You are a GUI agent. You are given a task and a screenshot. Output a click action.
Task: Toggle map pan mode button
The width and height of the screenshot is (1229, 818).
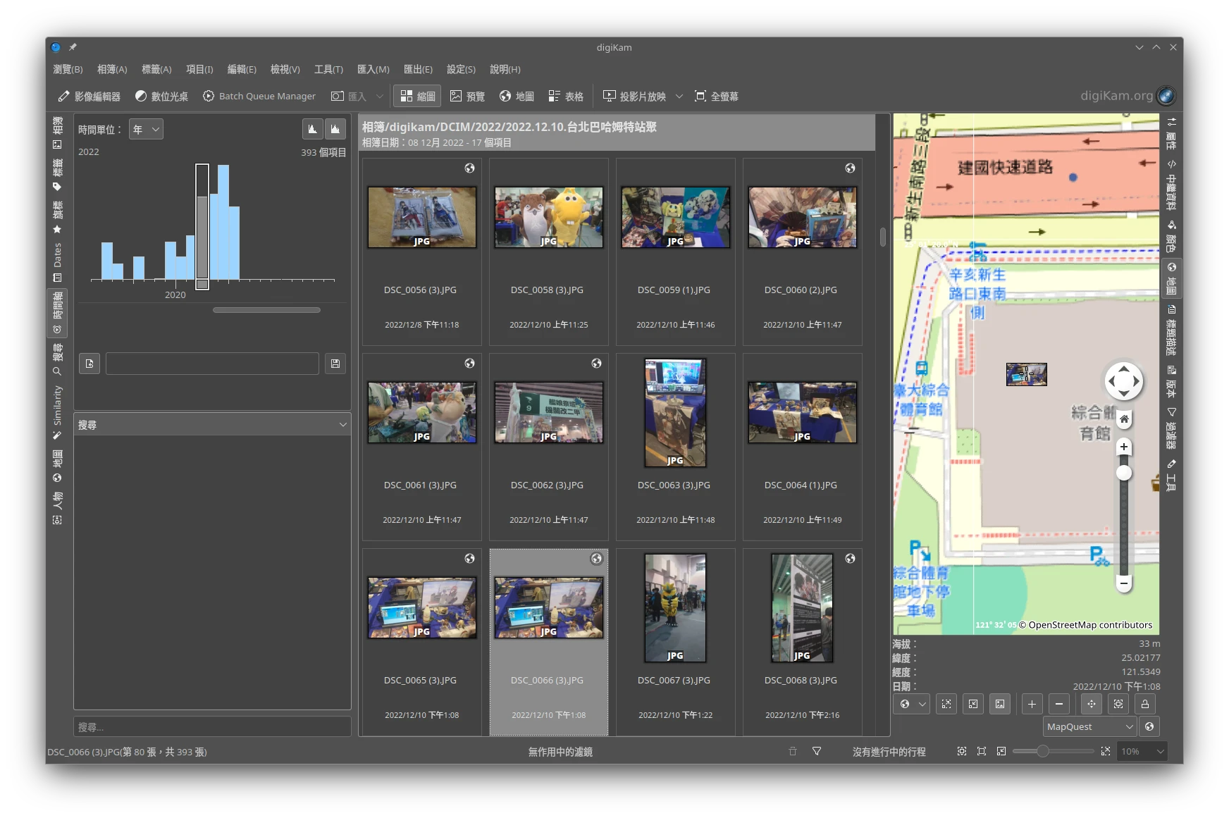pos(1092,704)
